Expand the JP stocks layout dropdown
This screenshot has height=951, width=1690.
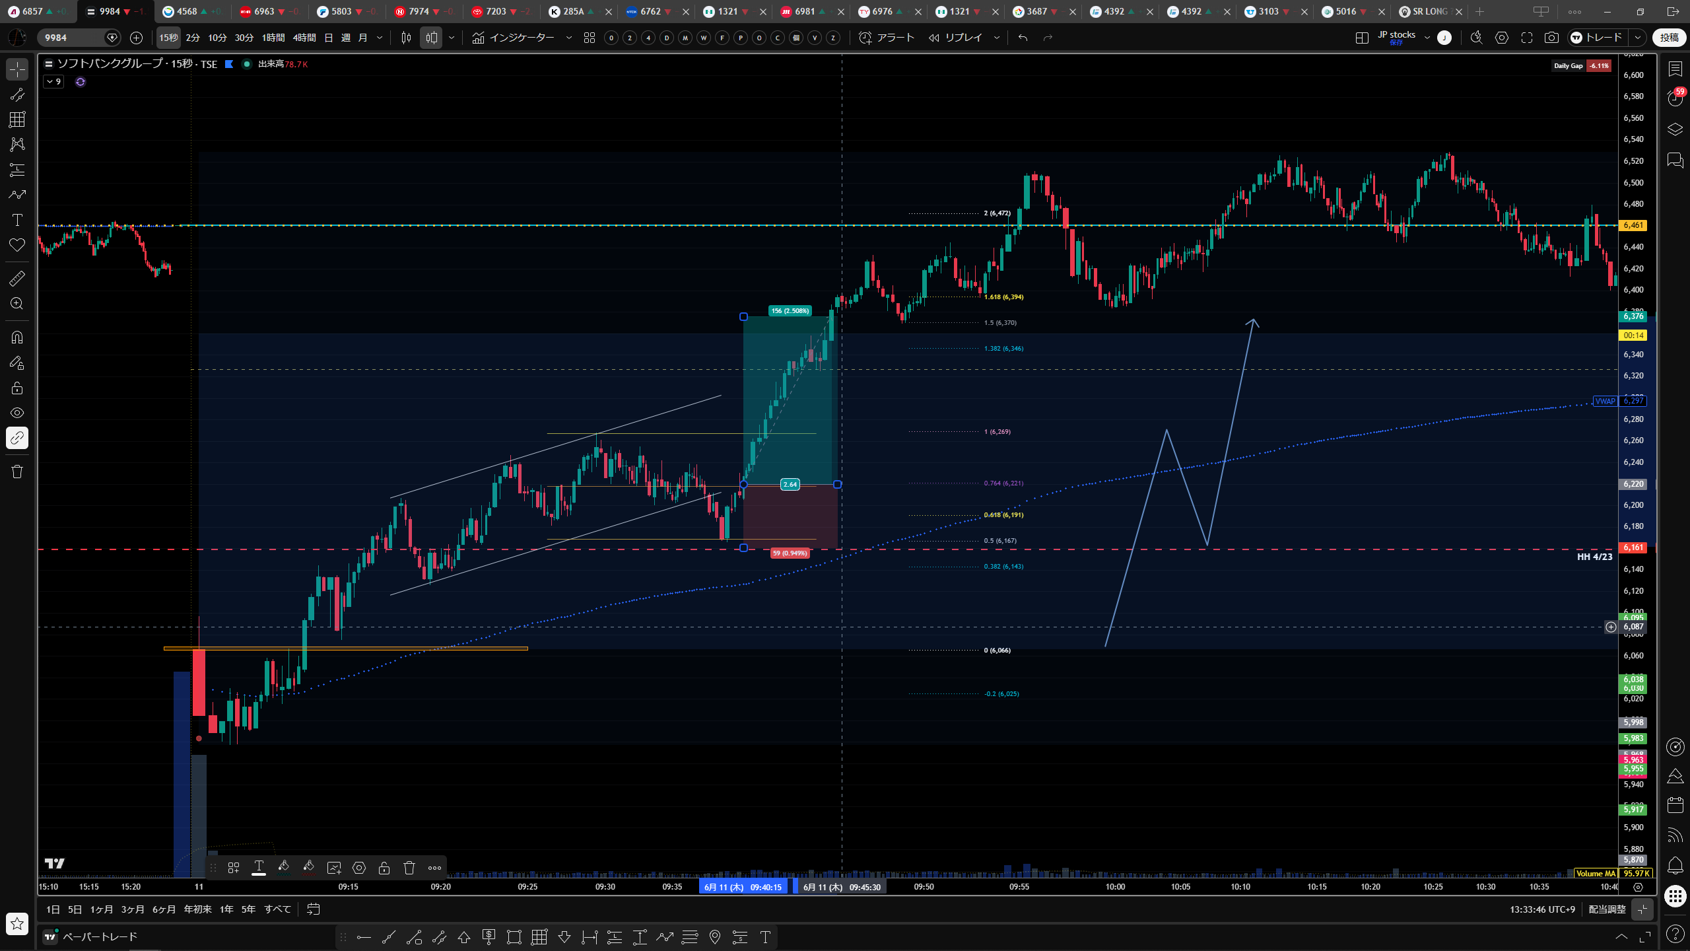coord(1427,38)
